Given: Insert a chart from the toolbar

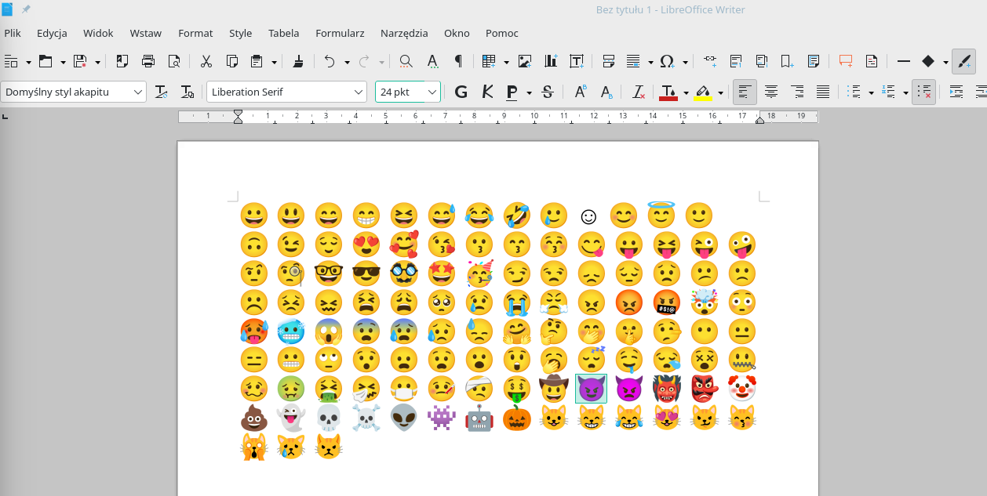Looking at the screenshot, I should pos(551,61).
